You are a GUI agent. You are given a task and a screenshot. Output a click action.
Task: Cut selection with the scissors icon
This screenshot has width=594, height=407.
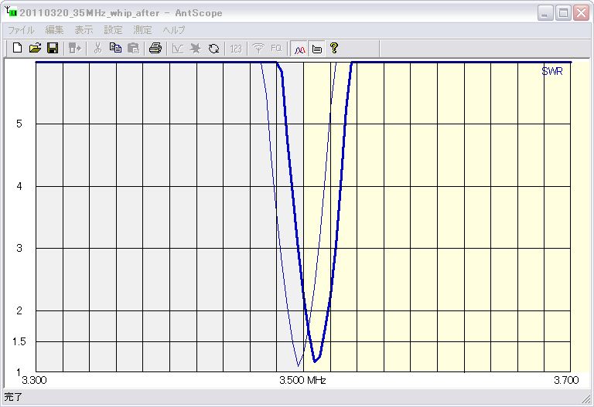[x=97, y=48]
